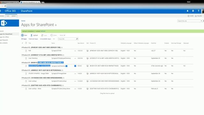Click the SharePoint header link
The height and width of the screenshot is (115, 204).
pos(26,11)
